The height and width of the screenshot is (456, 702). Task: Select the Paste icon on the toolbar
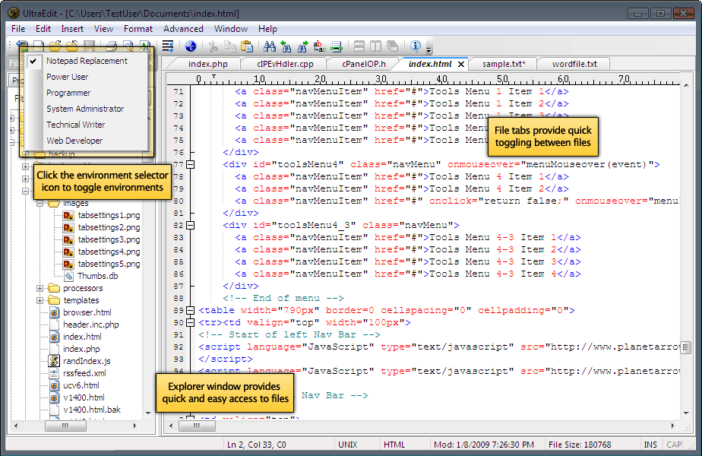click(247, 46)
